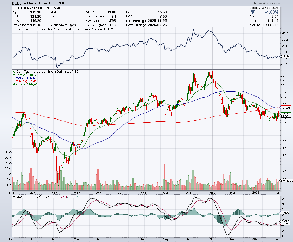Viewport: 293px width, 242px height.
Task: Click the Dell Technologies (Daily) 117.15 legend
Action: [x=46, y=71]
